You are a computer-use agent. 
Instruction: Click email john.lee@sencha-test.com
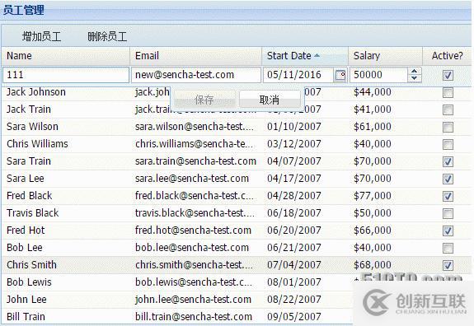[x=193, y=300]
